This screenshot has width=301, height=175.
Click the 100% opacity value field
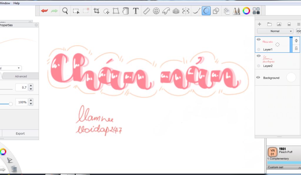21,102
